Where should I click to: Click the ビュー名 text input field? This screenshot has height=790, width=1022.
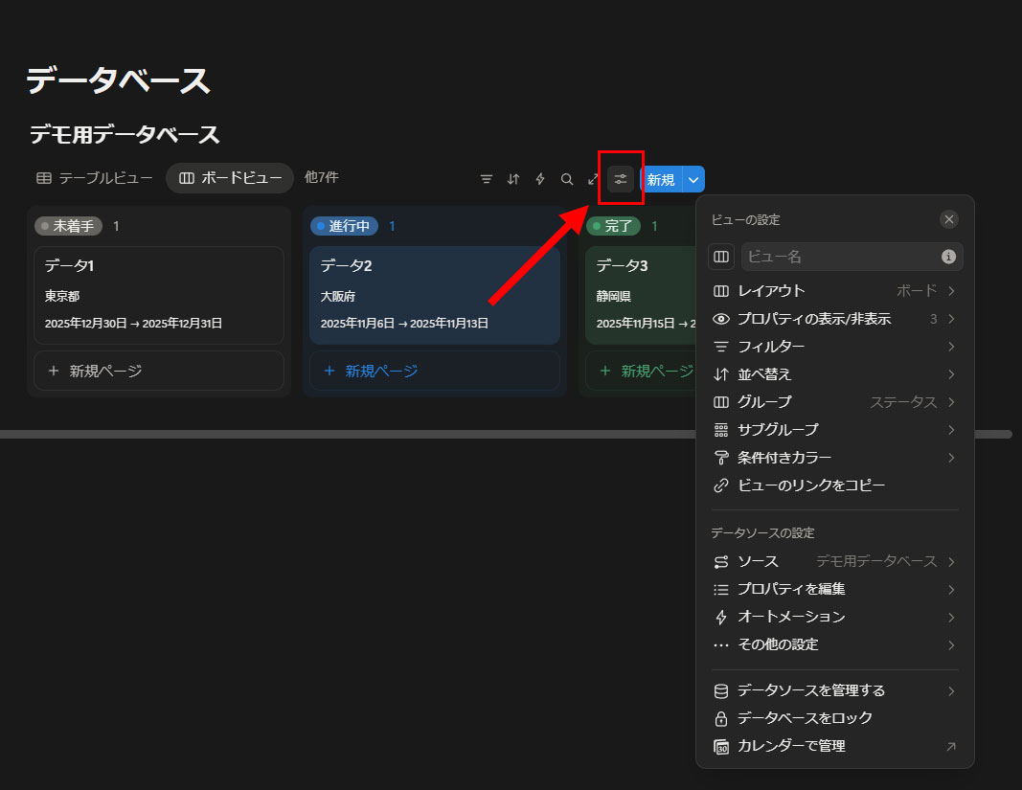(x=840, y=257)
